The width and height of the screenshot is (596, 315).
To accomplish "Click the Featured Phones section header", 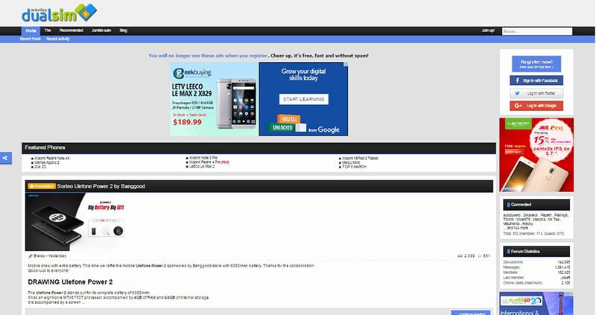I will click(x=259, y=147).
